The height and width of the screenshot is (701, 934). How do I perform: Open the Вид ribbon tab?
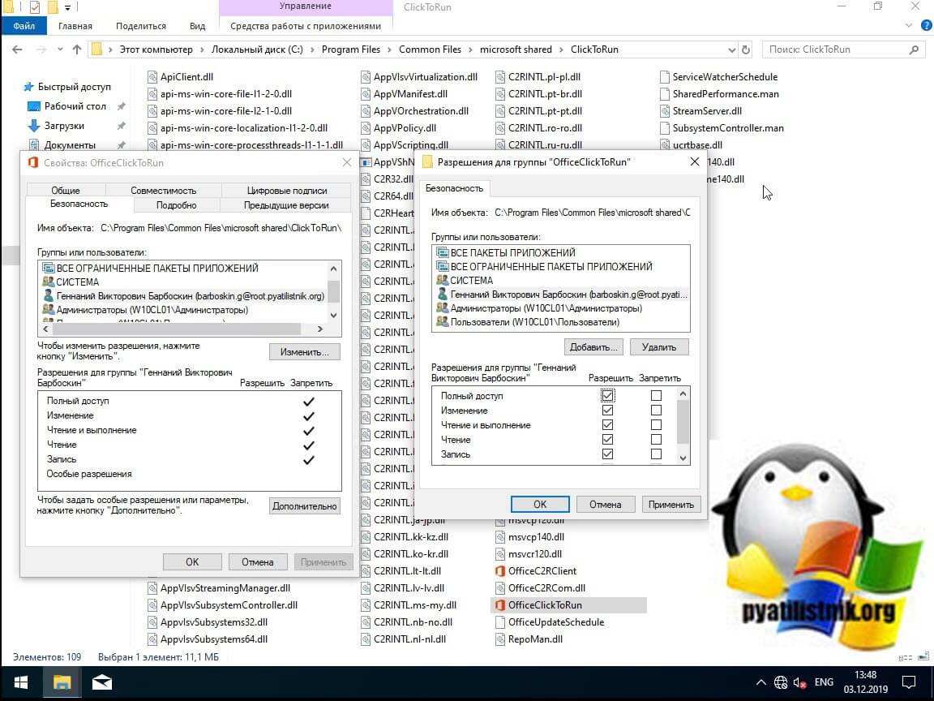tap(197, 26)
